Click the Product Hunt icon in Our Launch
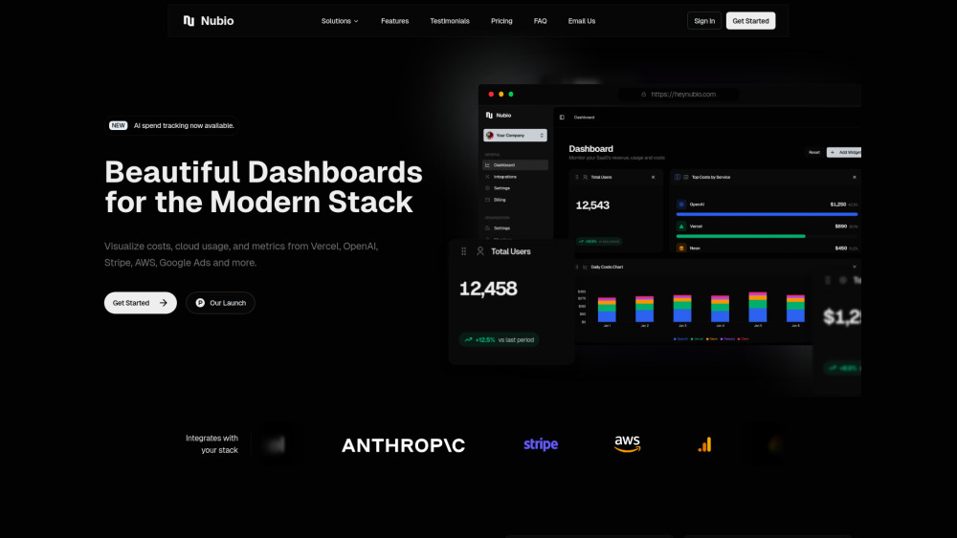This screenshot has width=957, height=538. coord(200,303)
